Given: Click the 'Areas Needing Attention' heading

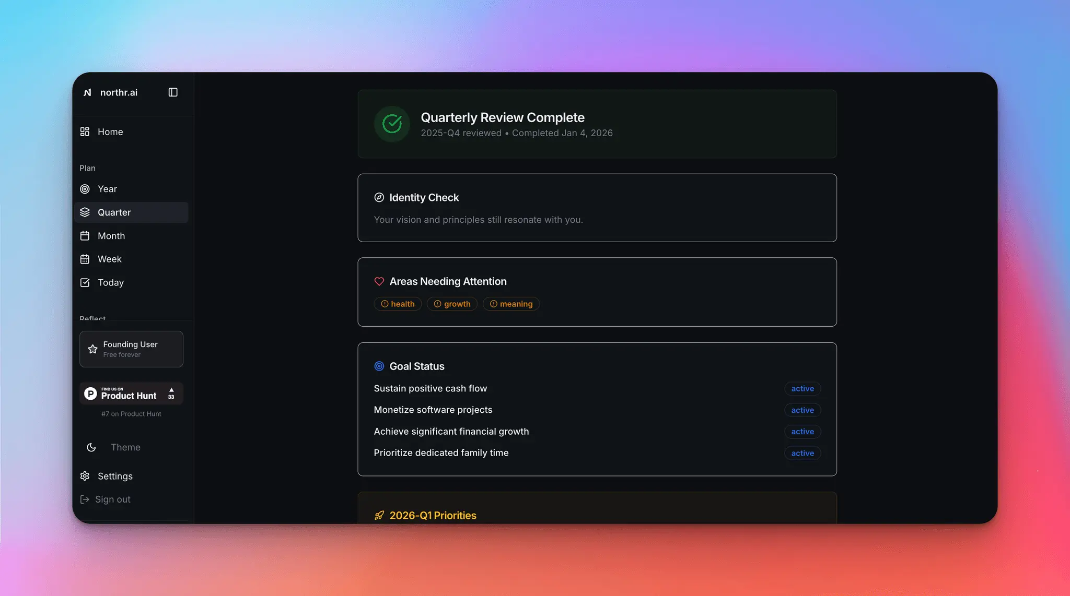Looking at the screenshot, I should pyautogui.click(x=448, y=281).
